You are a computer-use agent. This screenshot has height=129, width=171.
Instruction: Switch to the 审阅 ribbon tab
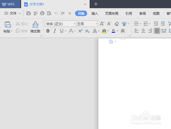click(142, 14)
